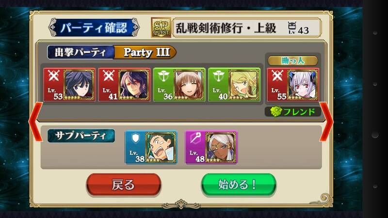Click the 助っ人 helper header
This screenshot has width=388, height=218.
[293, 61]
